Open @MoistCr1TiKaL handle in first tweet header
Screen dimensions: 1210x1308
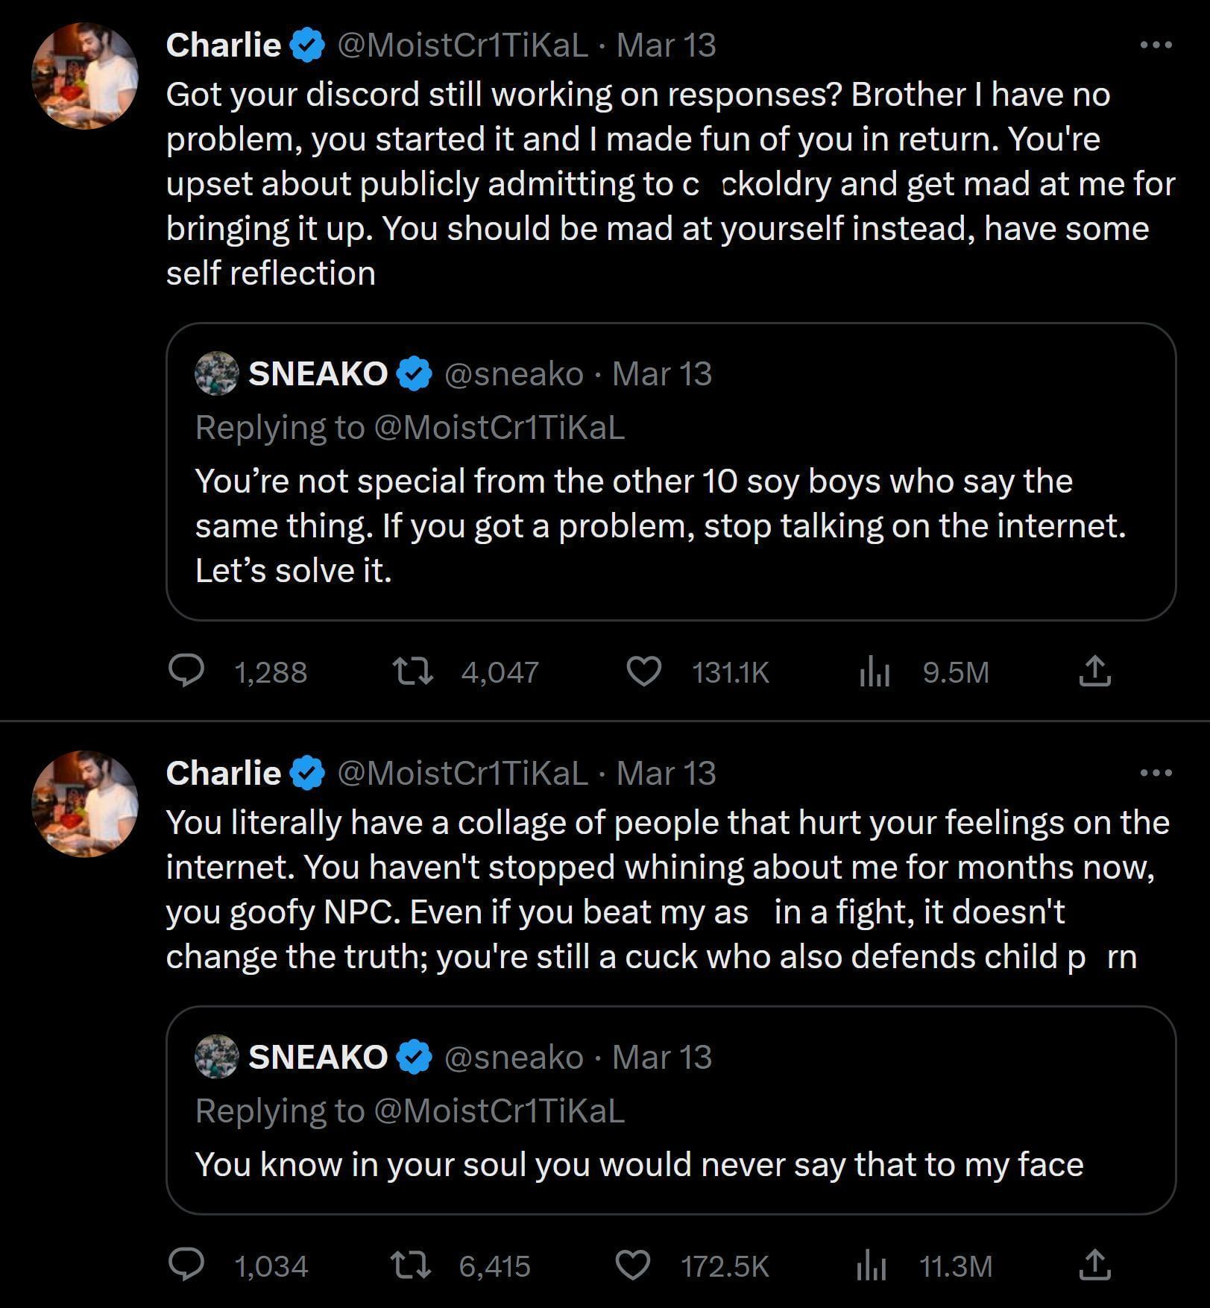coord(462,45)
